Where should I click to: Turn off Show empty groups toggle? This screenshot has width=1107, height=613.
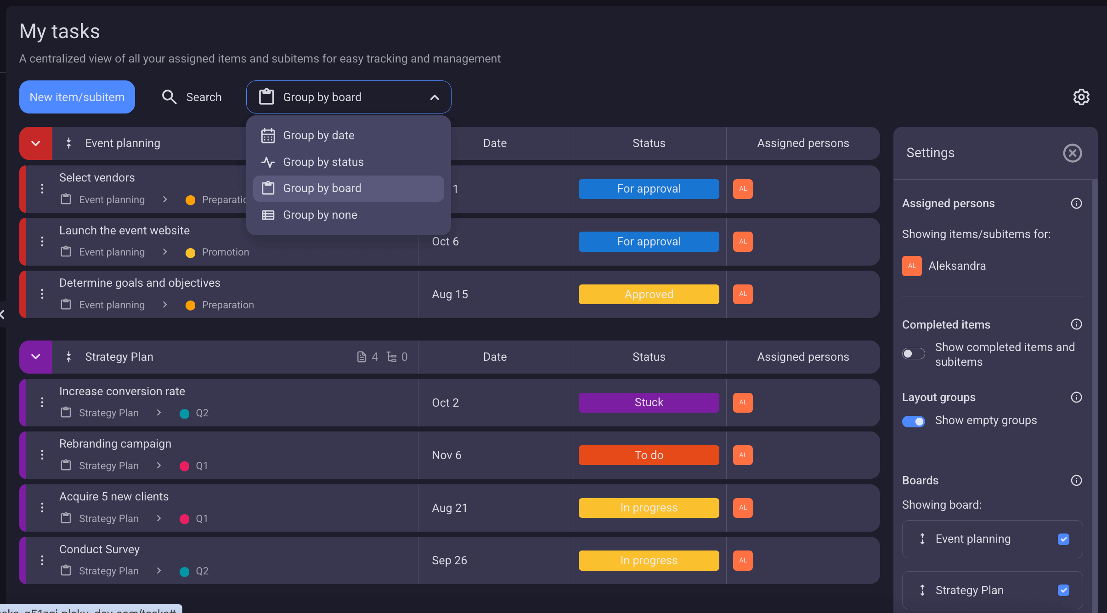pos(913,421)
